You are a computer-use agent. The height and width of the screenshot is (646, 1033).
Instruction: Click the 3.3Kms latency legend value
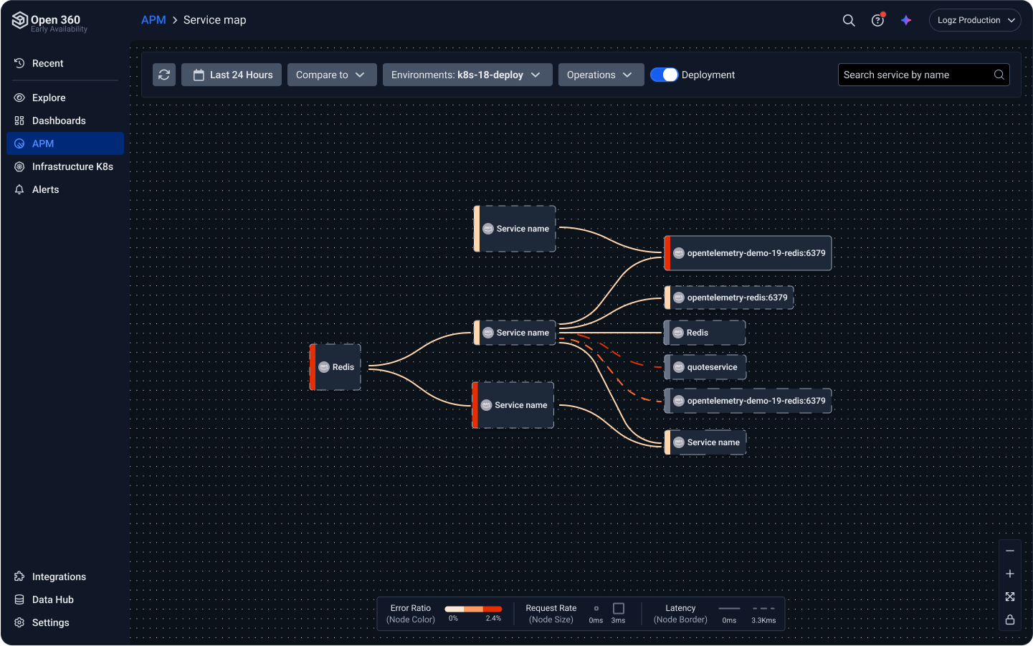pos(763,620)
